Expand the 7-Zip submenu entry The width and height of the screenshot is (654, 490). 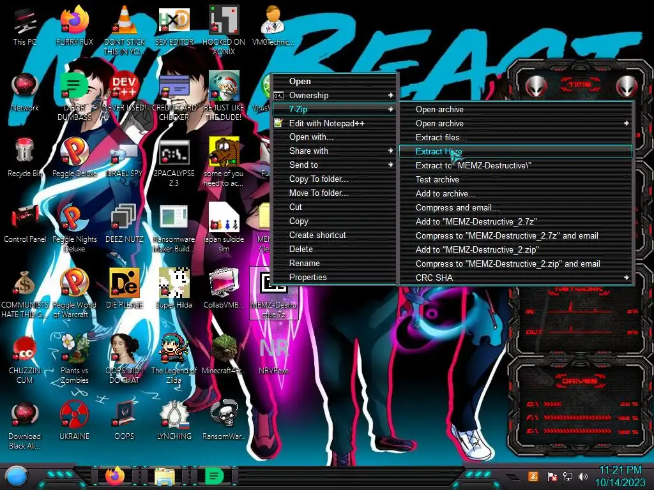pos(335,109)
